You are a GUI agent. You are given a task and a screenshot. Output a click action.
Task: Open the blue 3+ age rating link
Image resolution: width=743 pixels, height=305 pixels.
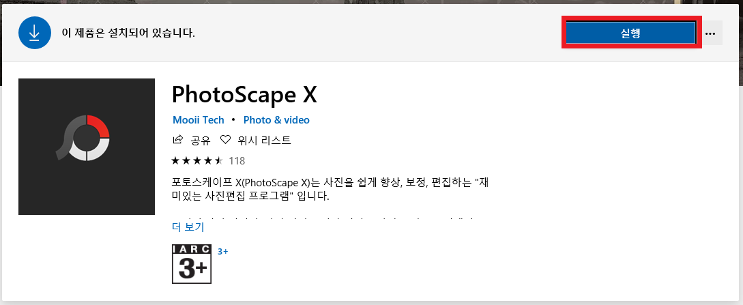click(x=222, y=252)
